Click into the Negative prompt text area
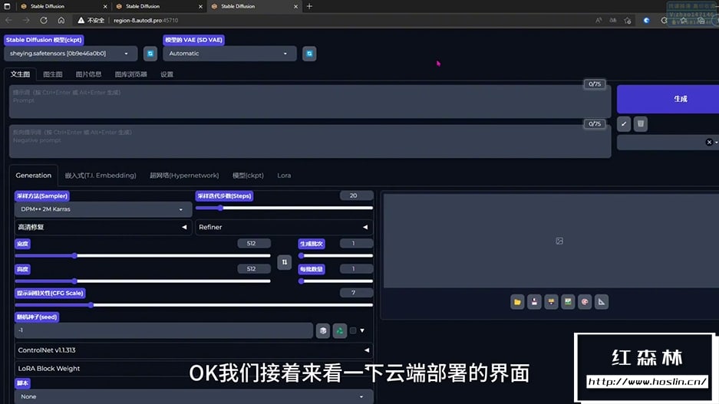The height and width of the screenshot is (404, 719). [309, 141]
